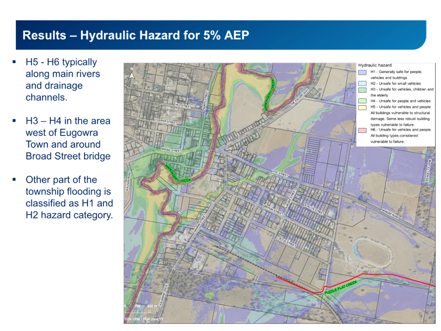Pick the H5 pale yellow legend swatch

coord(362,107)
